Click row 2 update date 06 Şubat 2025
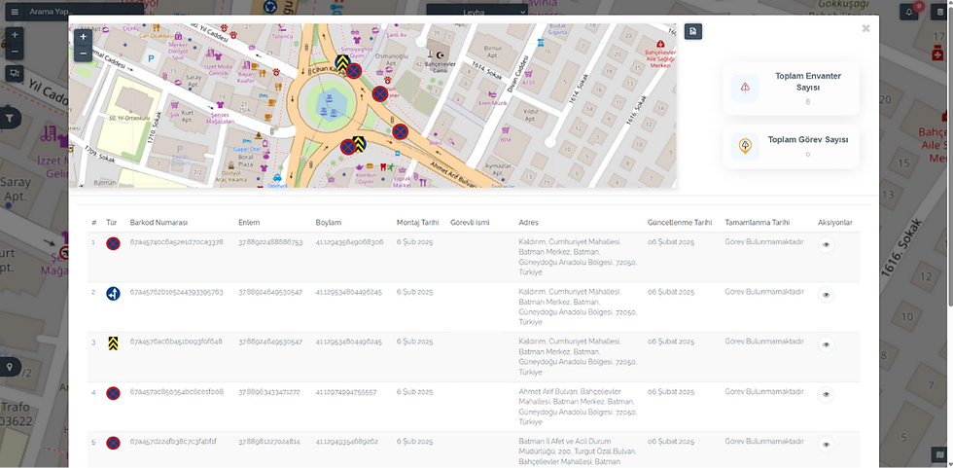This screenshot has height=468, width=953. [671, 292]
